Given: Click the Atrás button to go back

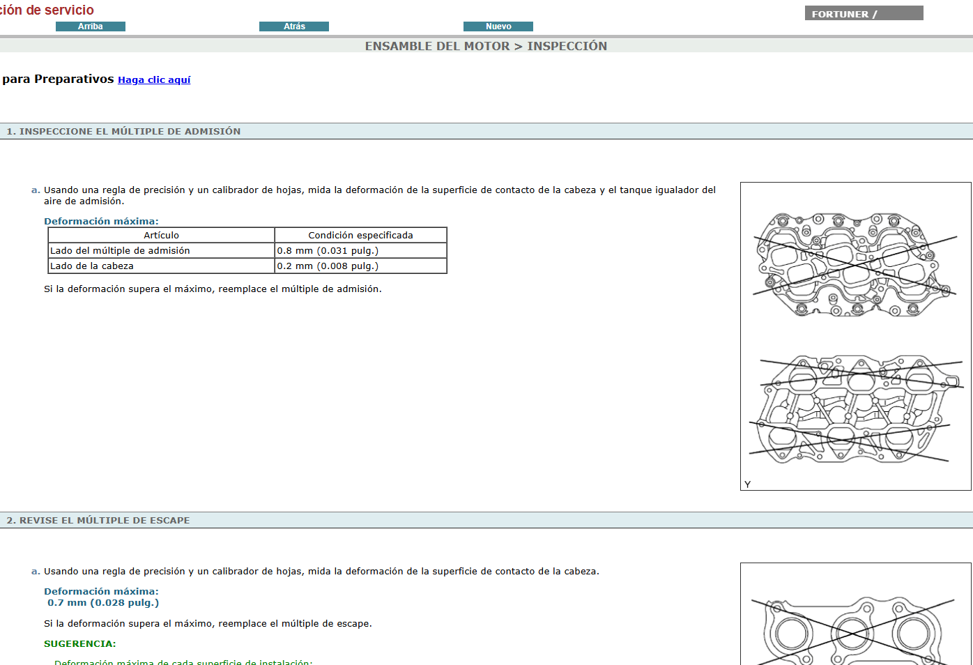Looking at the screenshot, I should point(293,26).
